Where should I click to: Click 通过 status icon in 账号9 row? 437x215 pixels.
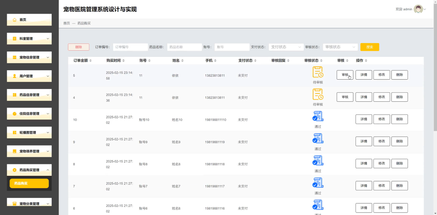pyautogui.click(x=318, y=138)
